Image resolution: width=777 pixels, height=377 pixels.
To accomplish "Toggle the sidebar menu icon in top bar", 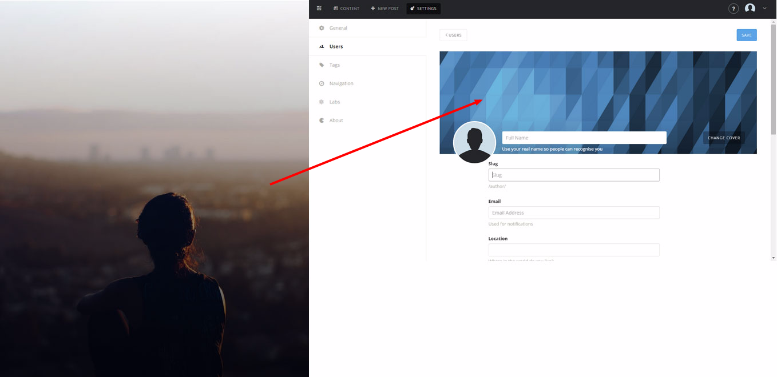I will point(319,9).
